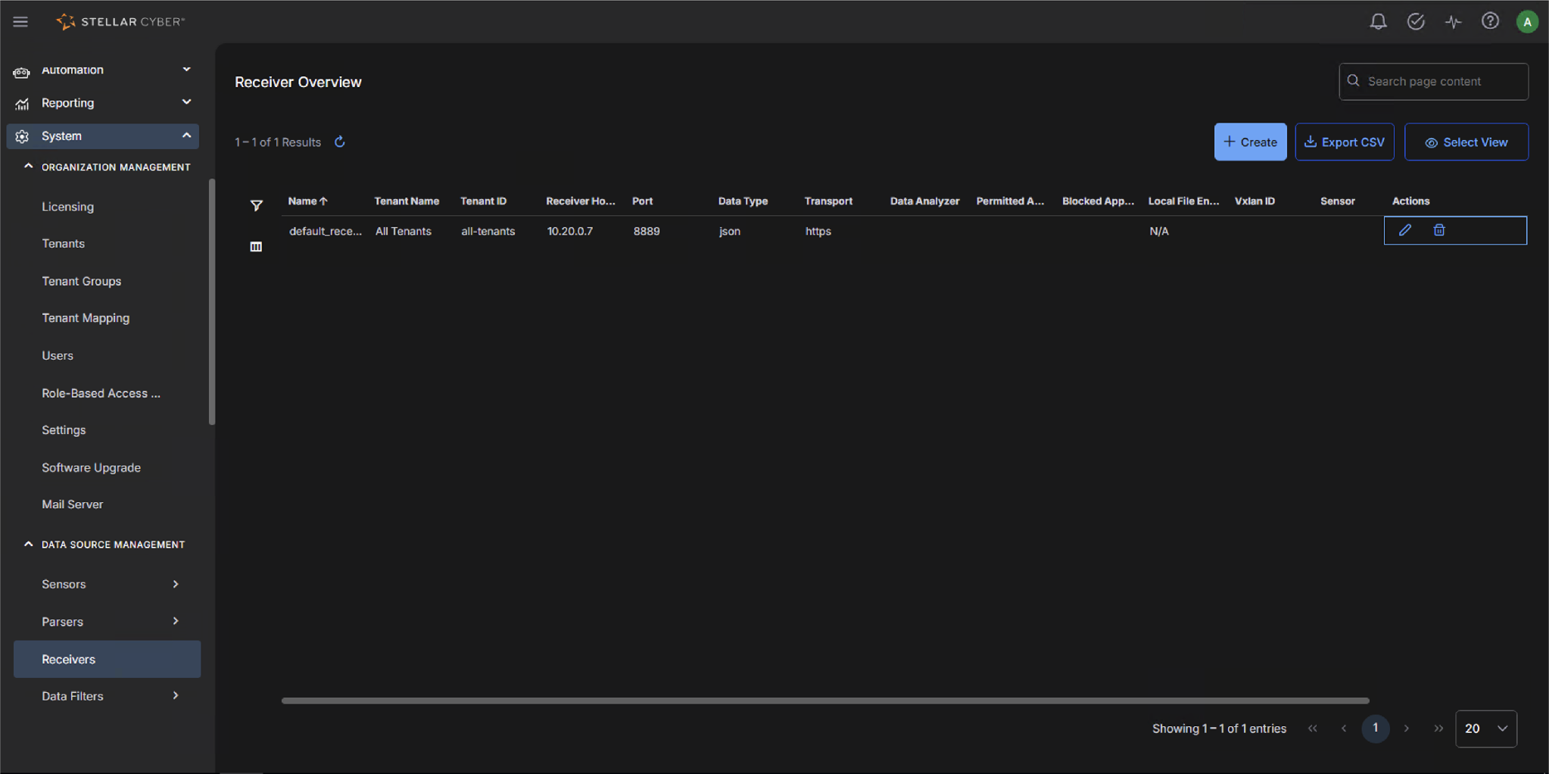Open the task checkmark status icon

[1415, 22]
